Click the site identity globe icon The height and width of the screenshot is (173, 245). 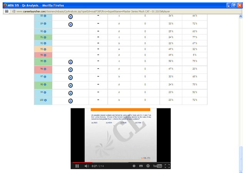[x=14, y=11]
